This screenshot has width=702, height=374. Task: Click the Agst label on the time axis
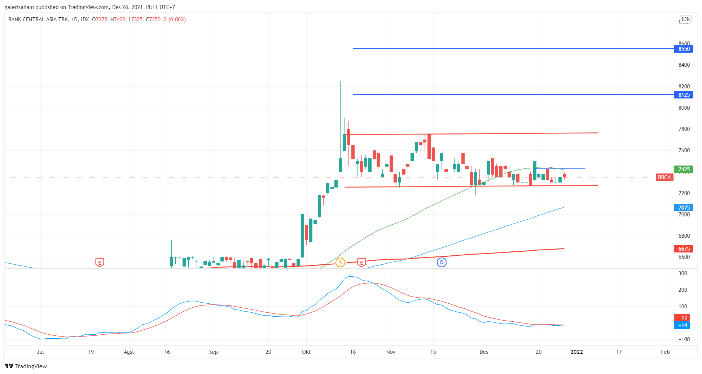coord(129,352)
